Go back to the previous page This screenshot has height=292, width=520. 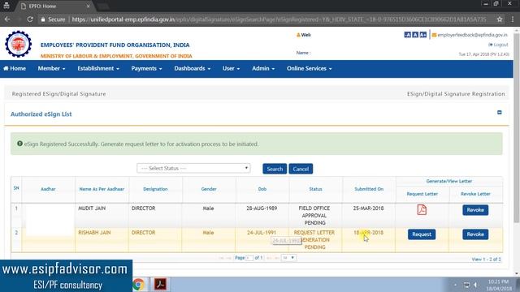pos(7,19)
